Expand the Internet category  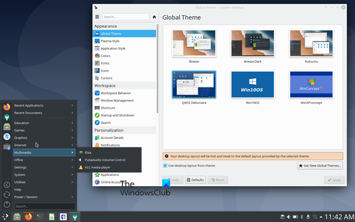(44, 145)
